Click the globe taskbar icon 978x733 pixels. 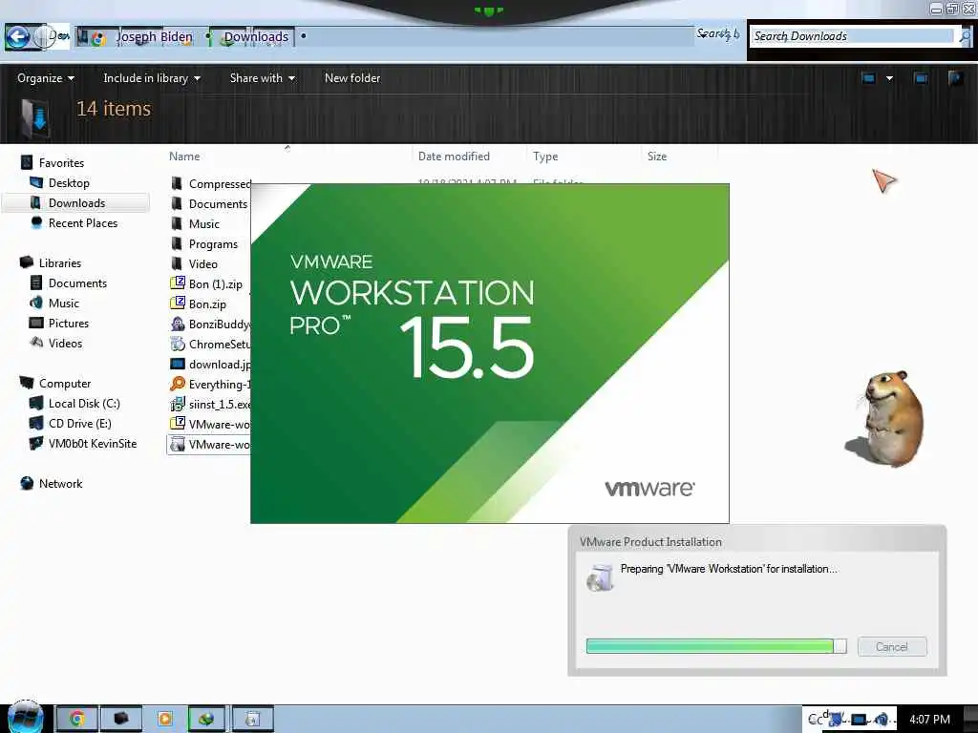[208, 719]
